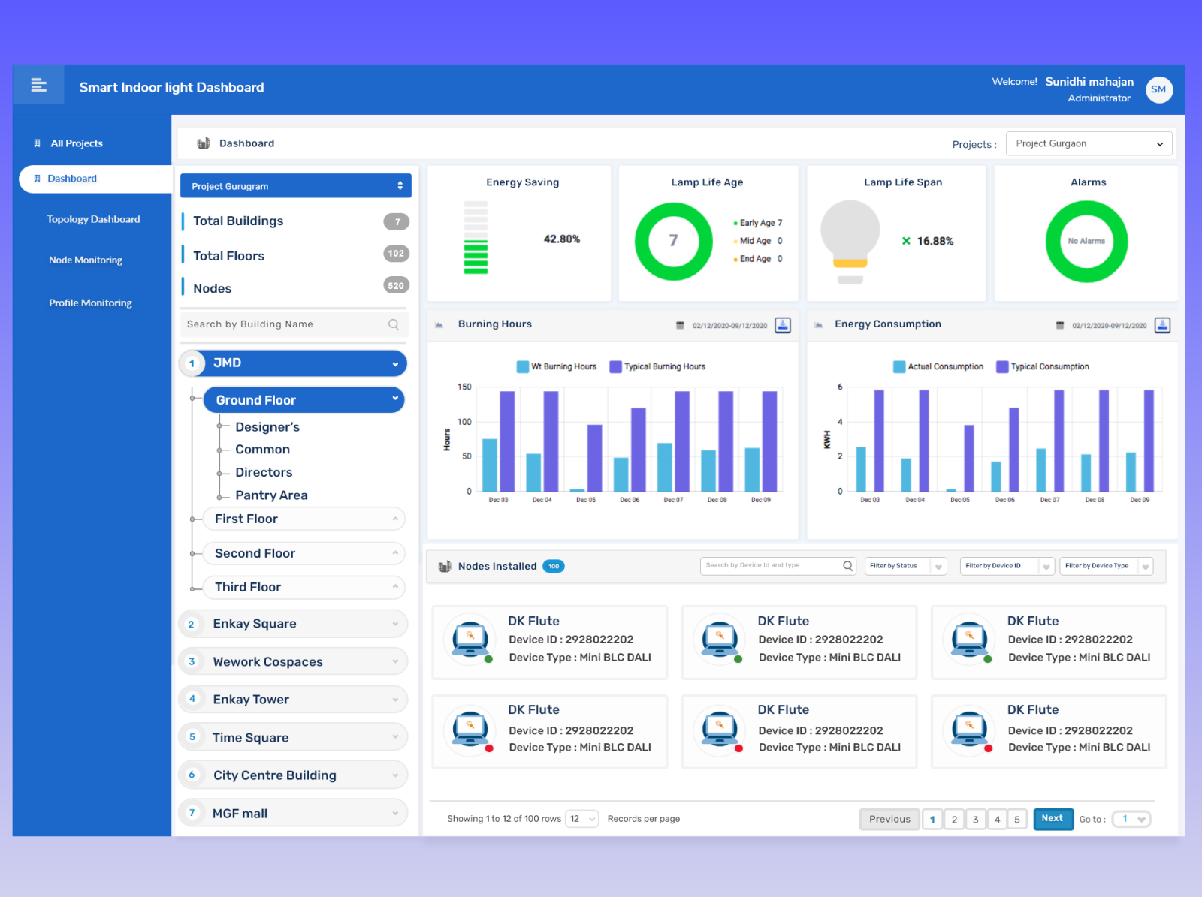The width and height of the screenshot is (1202, 897).
Task: Toggle Typical Burning Hours legend swatch
Action: [x=615, y=367]
